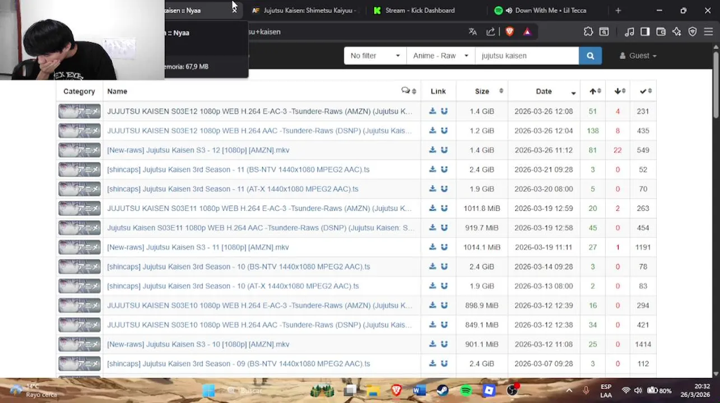The height and width of the screenshot is (403, 720).
Task: Sort by completed downloads checkmark column
Action: pos(643,91)
